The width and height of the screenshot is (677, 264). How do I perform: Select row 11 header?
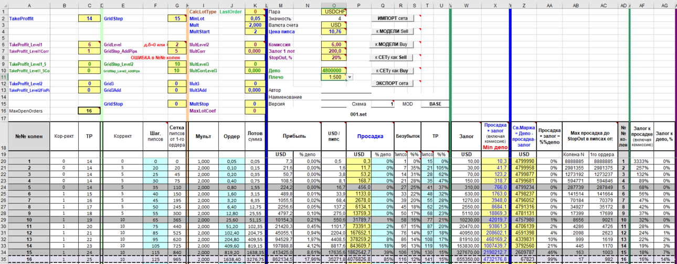point(4,77)
